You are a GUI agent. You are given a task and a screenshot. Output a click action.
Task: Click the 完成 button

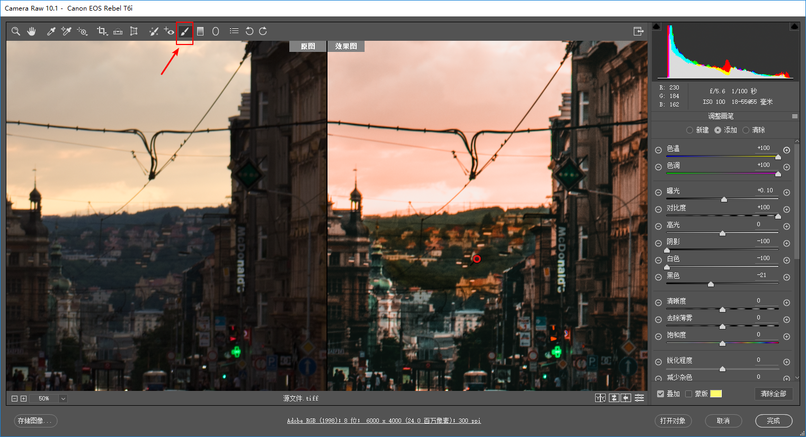click(774, 421)
